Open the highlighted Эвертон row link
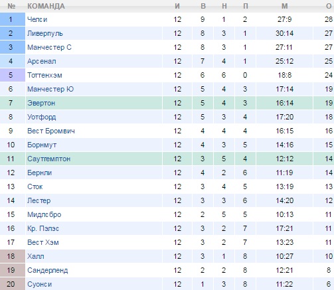 point(41,103)
